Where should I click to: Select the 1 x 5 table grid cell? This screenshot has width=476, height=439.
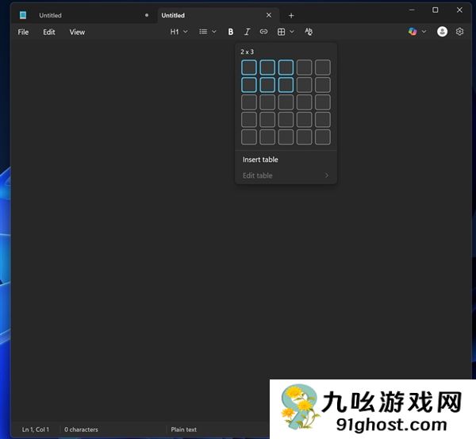pos(323,67)
